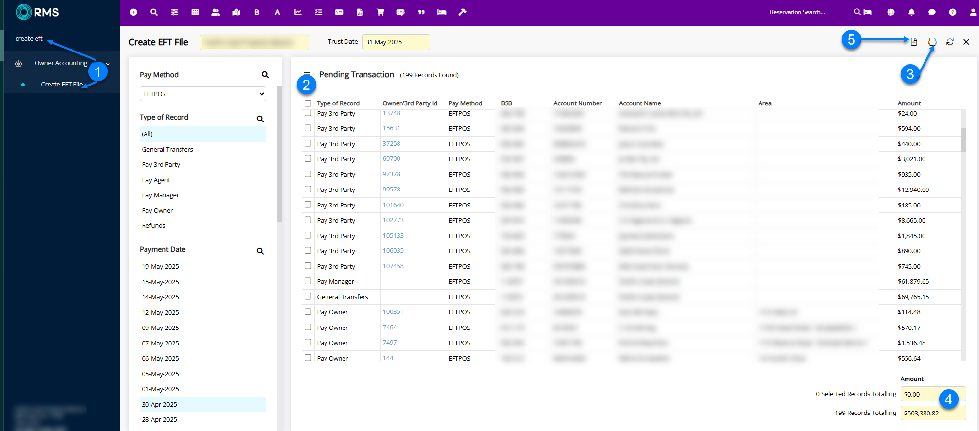Open the map icon in top toolbar
This screenshot has width=979, height=431.
coord(236,12)
